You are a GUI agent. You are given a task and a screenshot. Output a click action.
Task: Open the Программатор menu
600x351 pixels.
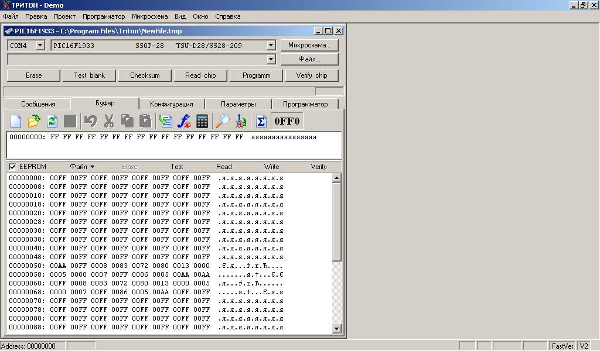point(104,16)
